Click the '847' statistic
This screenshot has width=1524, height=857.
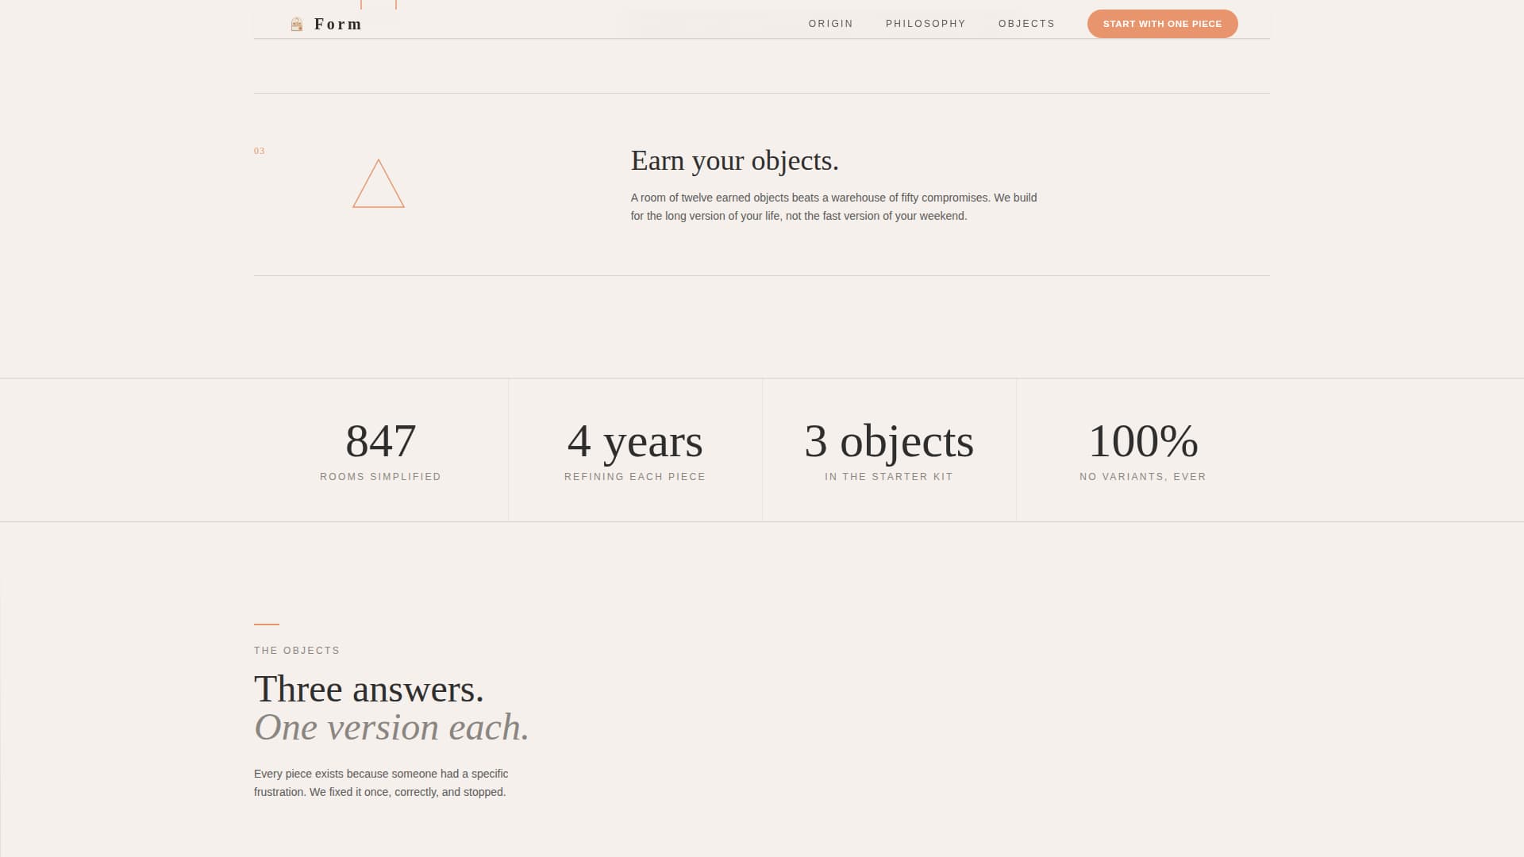(x=380, y=441)
